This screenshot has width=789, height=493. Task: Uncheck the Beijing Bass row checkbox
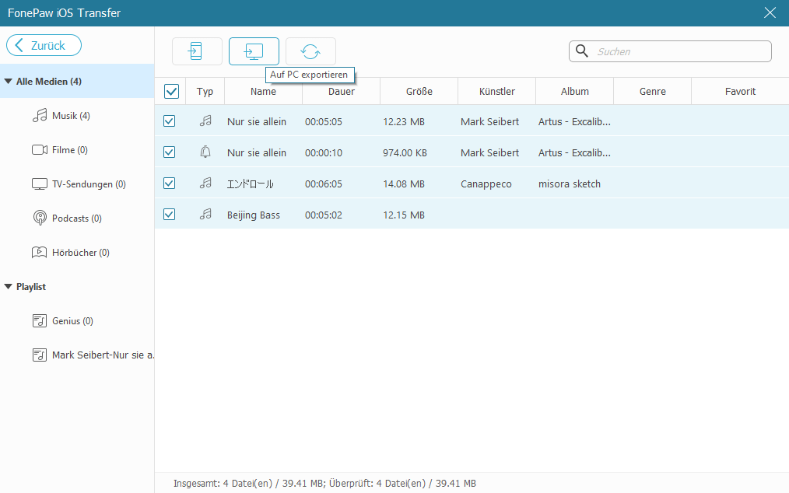pos(169,215)
